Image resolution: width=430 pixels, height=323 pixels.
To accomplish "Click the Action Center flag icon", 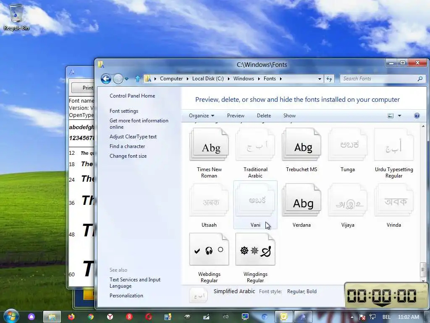I will coord(362,317).
